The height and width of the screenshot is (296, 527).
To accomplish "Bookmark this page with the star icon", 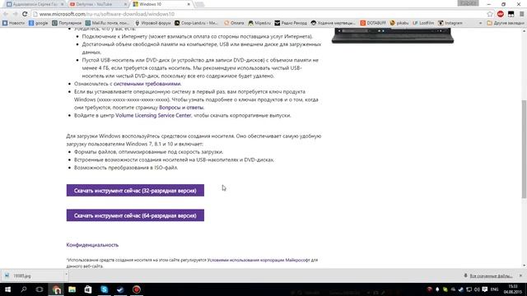I will click(490, 14).
